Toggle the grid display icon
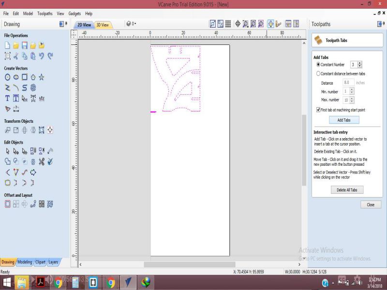This screenshot has width=387, height=290. (228, 24)
